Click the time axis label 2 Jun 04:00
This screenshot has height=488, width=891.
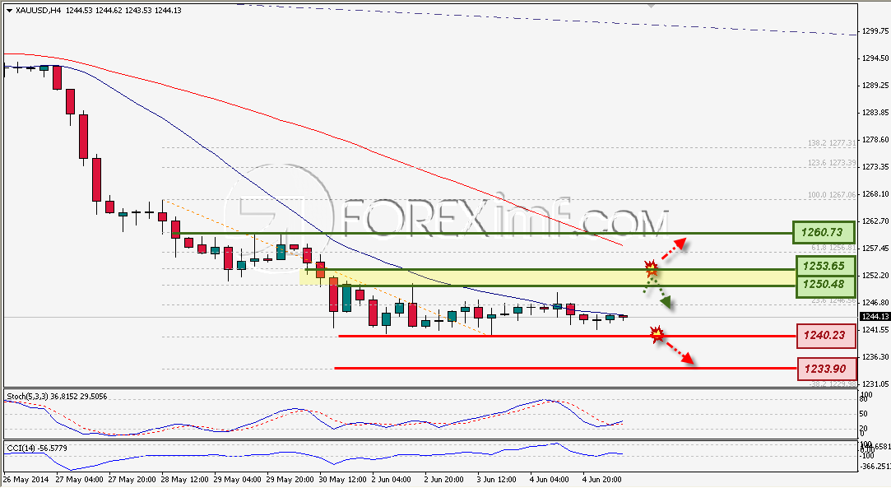(x=392, y=480)
